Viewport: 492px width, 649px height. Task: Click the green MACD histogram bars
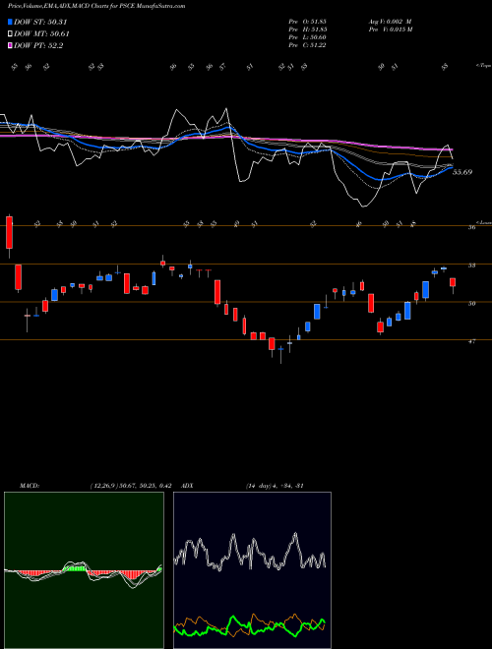pos(75,568)
